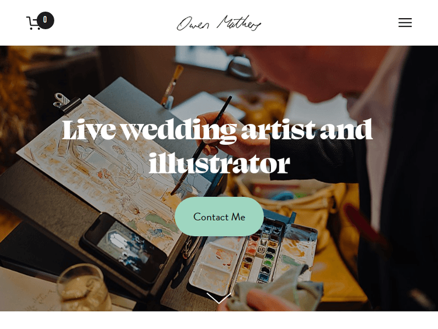Click the word 'illustrator' in the headline

tap(219, 164)
